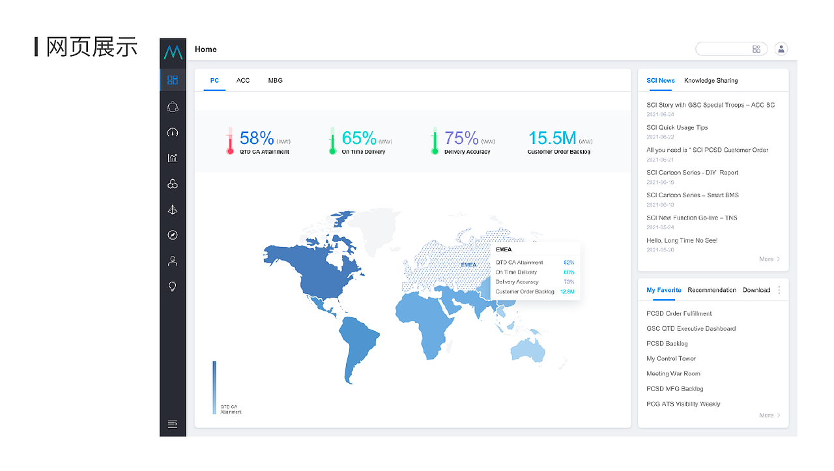
Task: Open PCSD MFG Backlog favorite
Action: pos(675,388)
